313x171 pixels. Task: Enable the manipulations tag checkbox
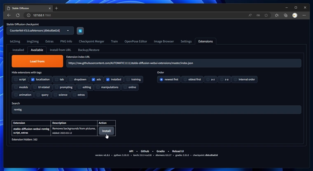point(98,87)
